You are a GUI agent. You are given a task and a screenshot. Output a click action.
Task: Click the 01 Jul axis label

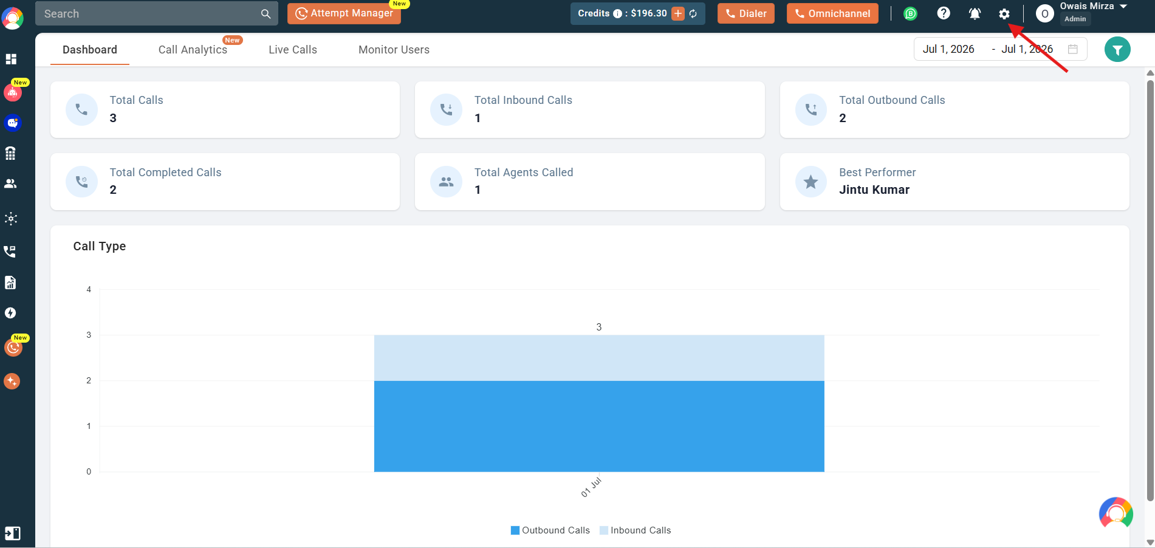(591, 487)
